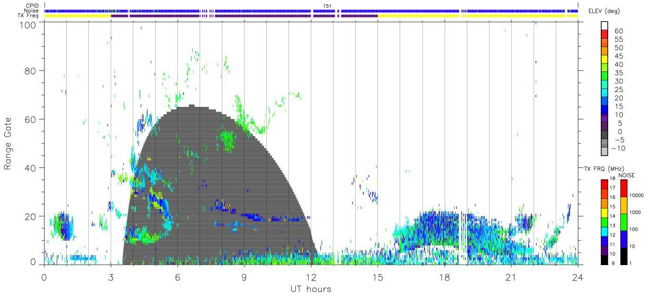Click the UT hours tick label 3
650x300 pixels.
click(x=111, y=277)
